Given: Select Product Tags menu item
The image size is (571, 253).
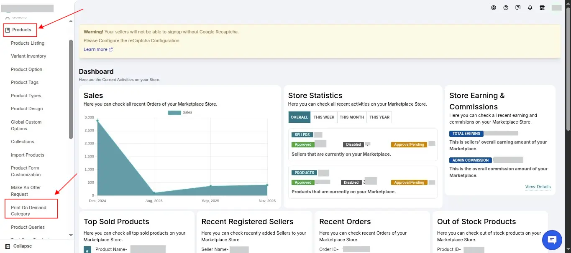Looking at the screenshot, I should tap(25, 82).
